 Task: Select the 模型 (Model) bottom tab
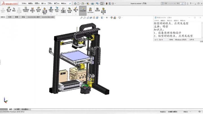pos(11,109)
